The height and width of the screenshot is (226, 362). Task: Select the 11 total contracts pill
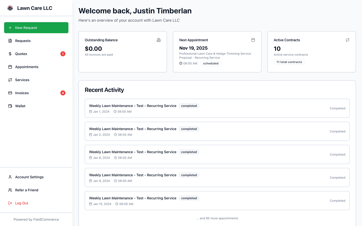[289, 62]
